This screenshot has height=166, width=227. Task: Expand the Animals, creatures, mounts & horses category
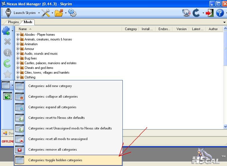(18, 39)
